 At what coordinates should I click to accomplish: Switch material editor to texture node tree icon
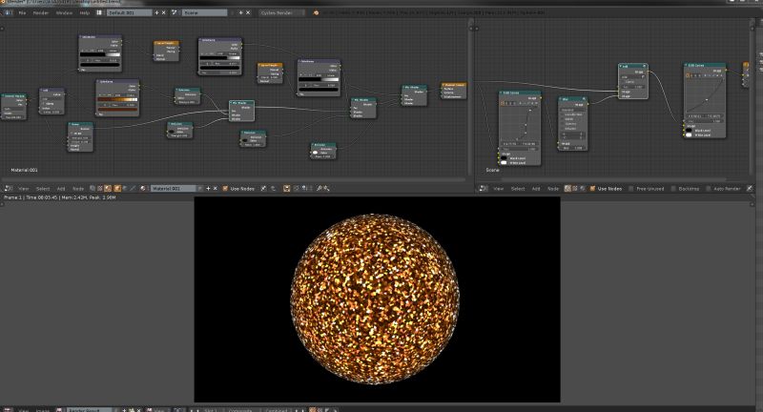pos(100,188)
